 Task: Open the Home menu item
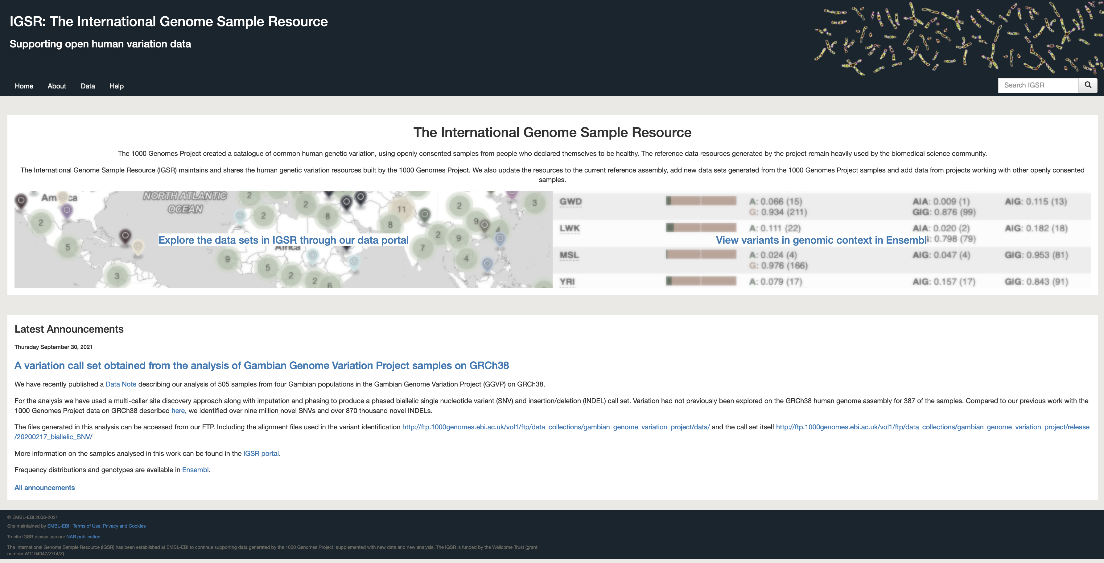(x=23, y=86)
